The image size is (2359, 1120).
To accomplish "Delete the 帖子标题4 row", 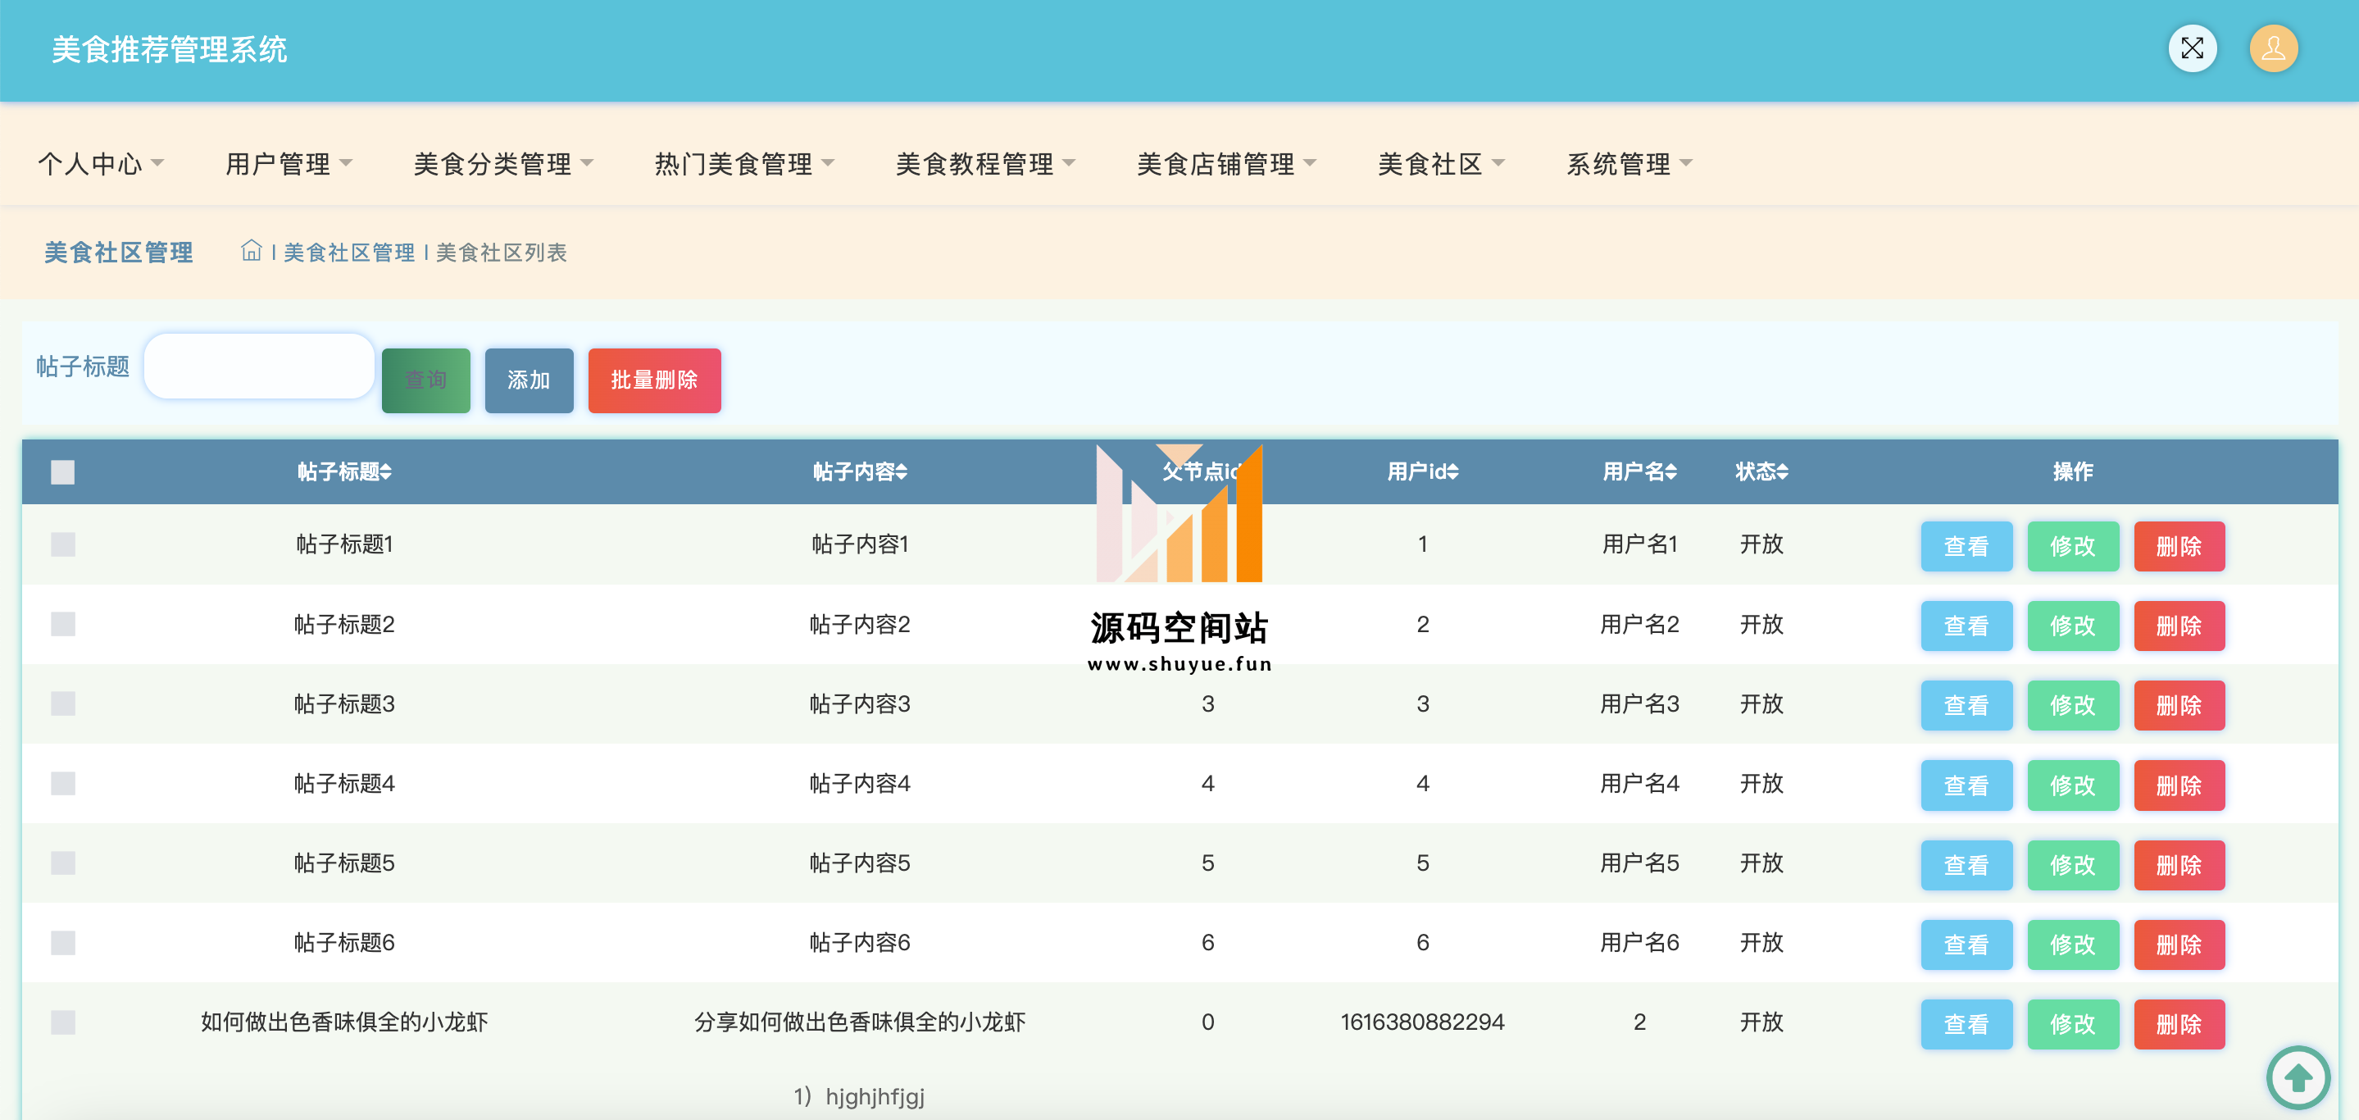I will pos(2179,785).
